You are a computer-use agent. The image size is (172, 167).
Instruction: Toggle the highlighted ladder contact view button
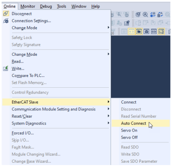pyautogui.click(x=132, y=32)
